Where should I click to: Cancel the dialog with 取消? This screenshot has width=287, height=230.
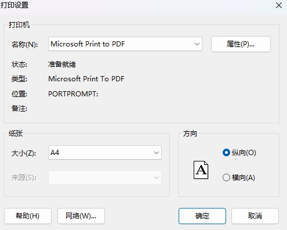pyautogui.click(x=255, y=216)
